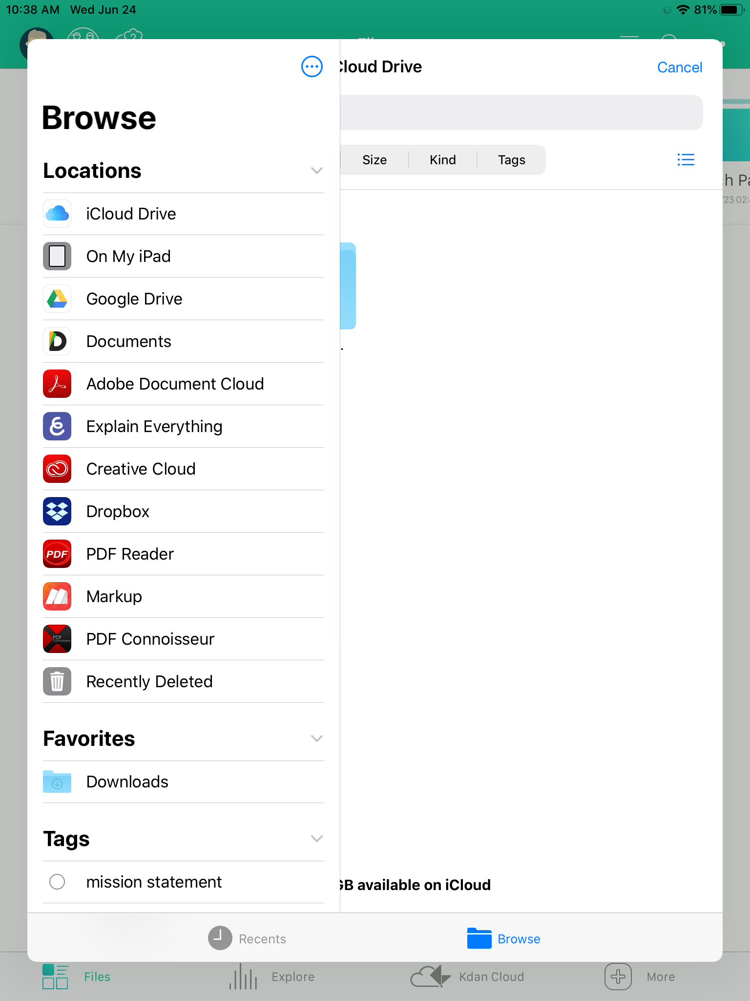Collapse the Favorites section

tap(317, 739)
